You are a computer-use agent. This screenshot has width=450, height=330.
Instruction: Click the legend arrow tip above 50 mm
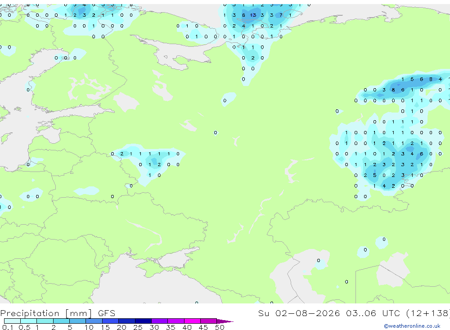click(225, 321)
